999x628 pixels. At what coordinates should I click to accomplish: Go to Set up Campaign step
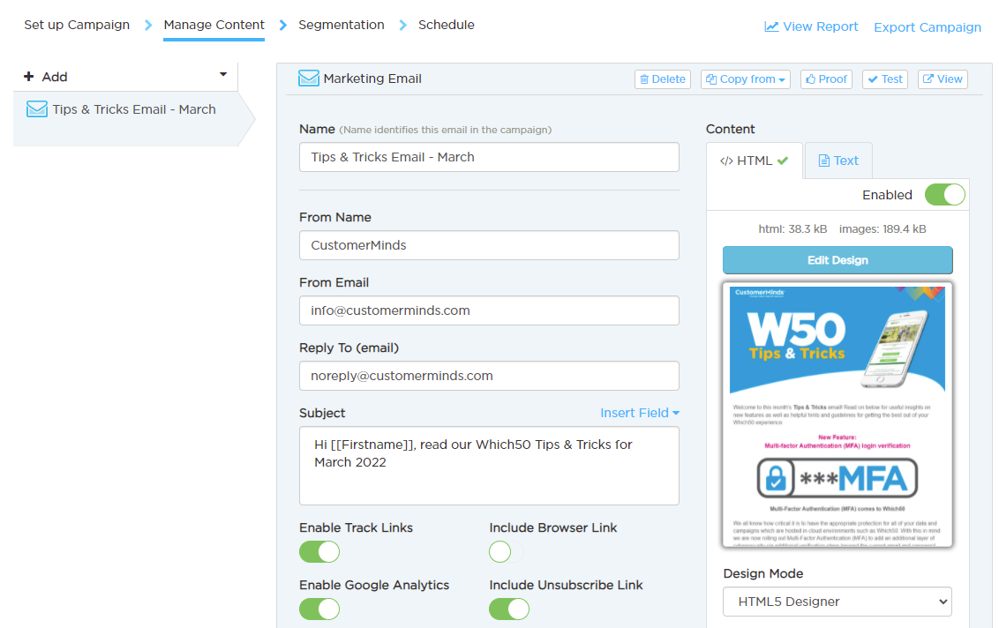tap(77, 25)
